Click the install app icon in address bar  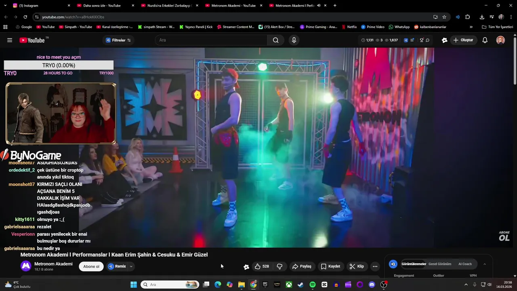click(435, 17)
